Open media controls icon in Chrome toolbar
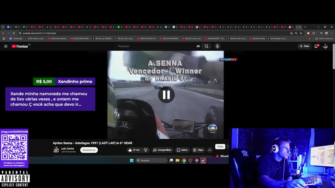This screenshot has height=188, width=335. tap(321, 33)
